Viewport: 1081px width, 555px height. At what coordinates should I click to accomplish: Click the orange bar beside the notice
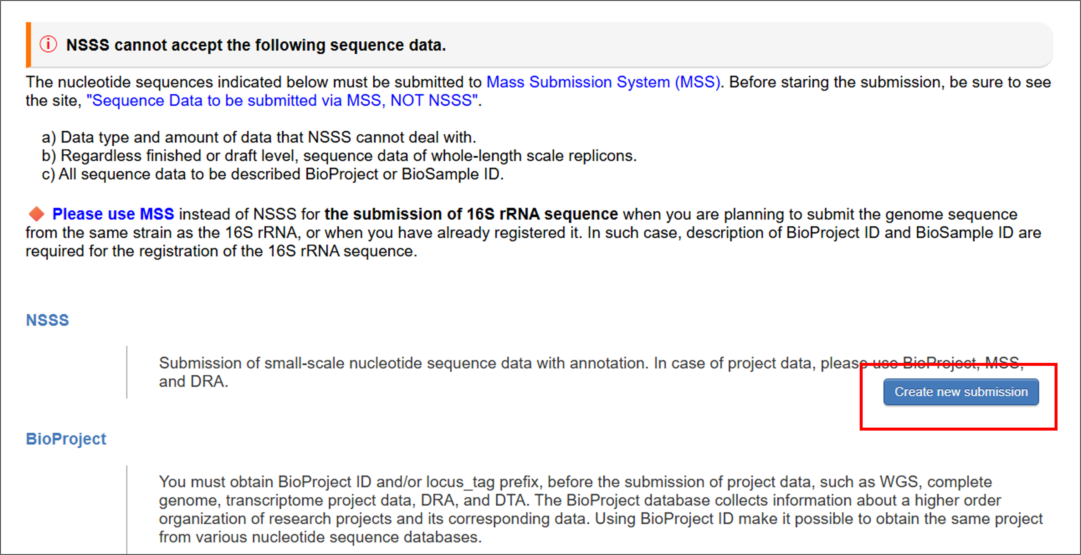coord(29,45)
